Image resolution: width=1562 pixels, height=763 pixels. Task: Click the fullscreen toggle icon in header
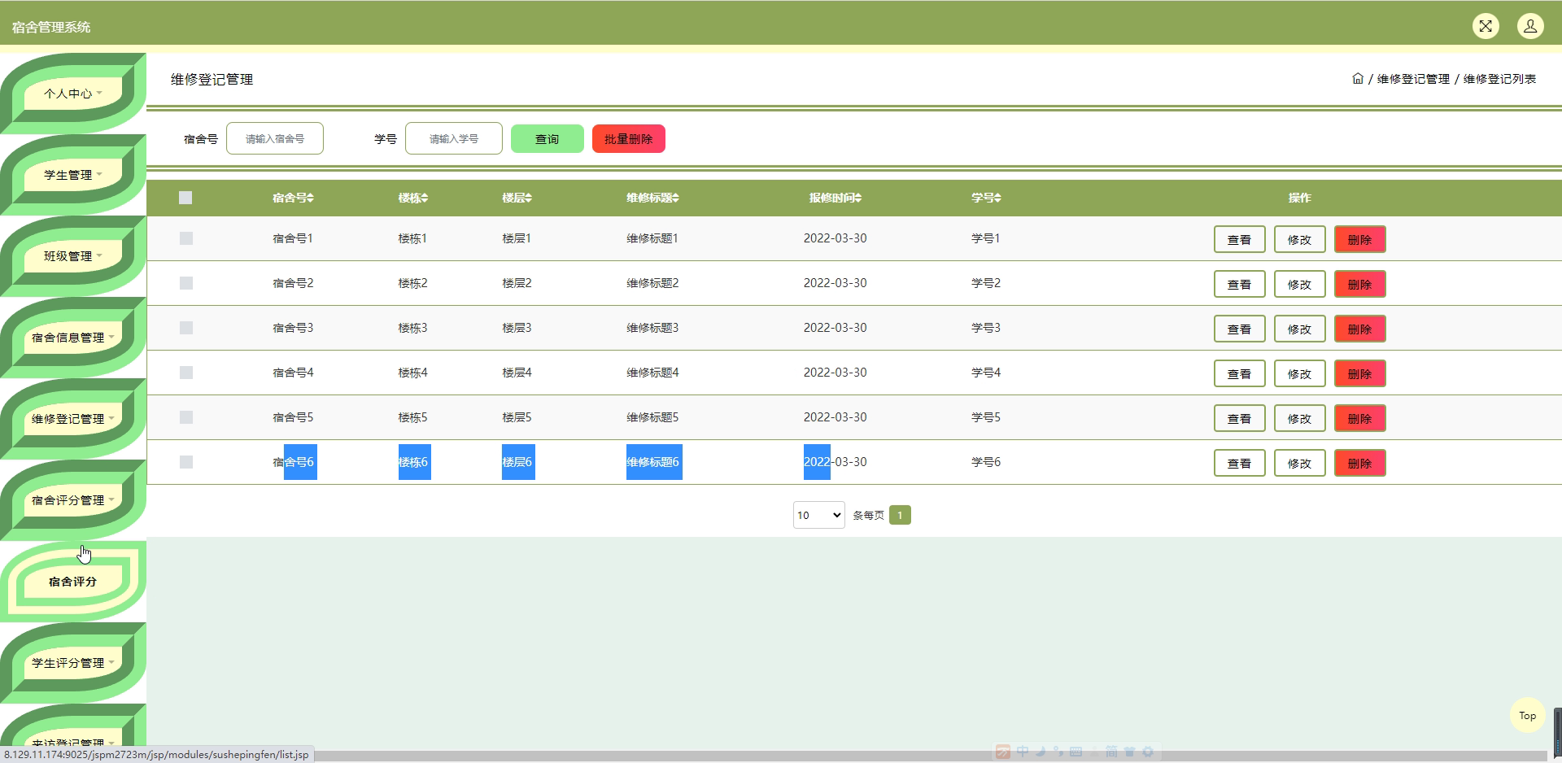click(x=1486, y=26)
